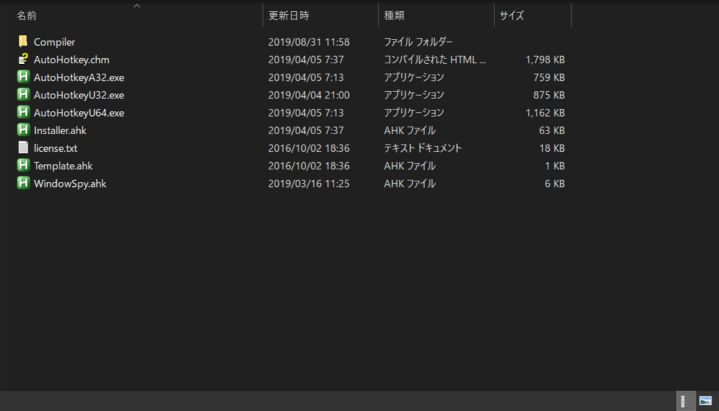Image resolution: width=719 pixels, height=411 pixels.
Task: Select the Installer.ahk file name text
Action: coord(60,130)
